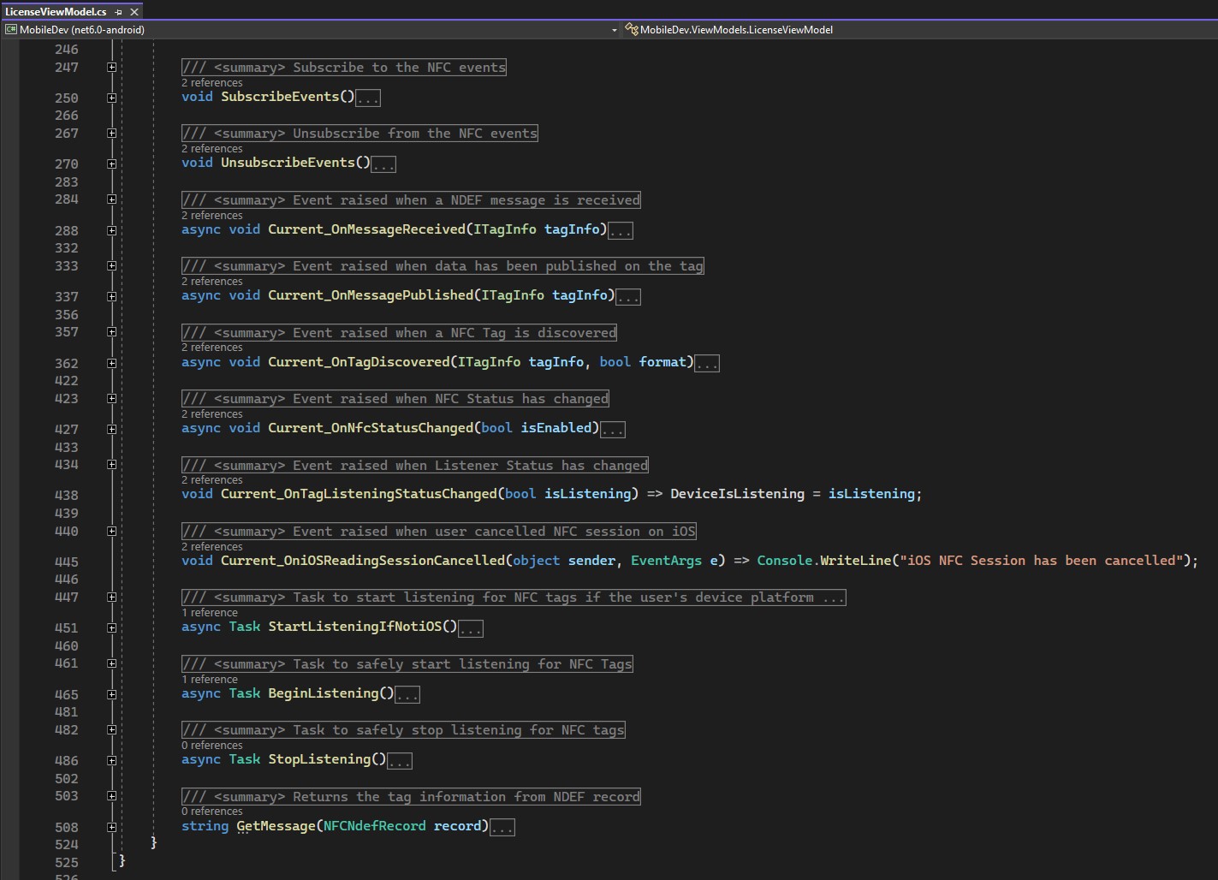
Task: Click the ellipsis box after StopListening()
Action: [400, 760]
